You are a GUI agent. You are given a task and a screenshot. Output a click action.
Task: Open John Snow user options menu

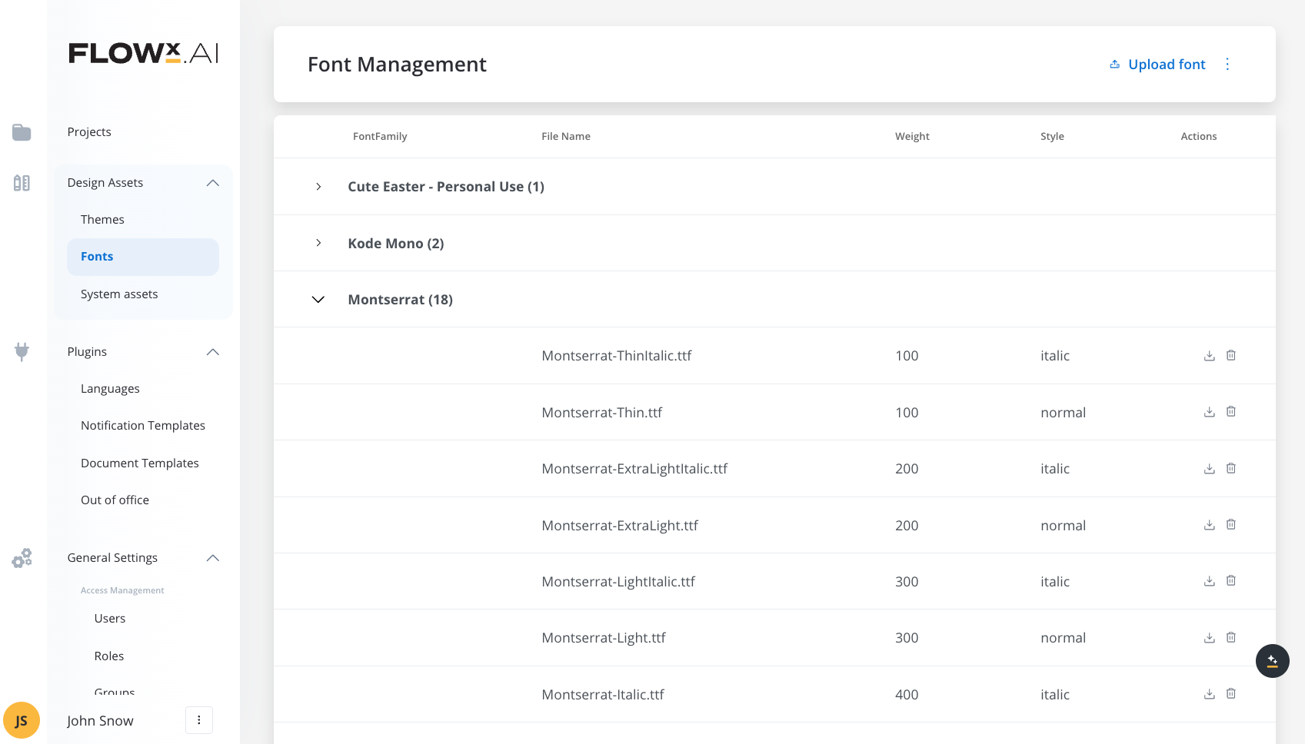pyautogui.click(x=199, y=720)
